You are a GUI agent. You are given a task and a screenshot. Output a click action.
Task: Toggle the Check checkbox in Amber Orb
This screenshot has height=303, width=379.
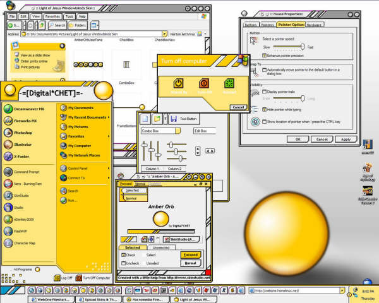[x=124, y=255]
